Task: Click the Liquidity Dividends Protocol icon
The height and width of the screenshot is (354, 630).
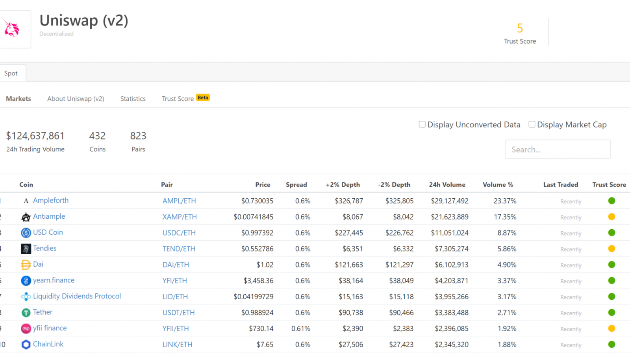Action: tap(26, 297)
